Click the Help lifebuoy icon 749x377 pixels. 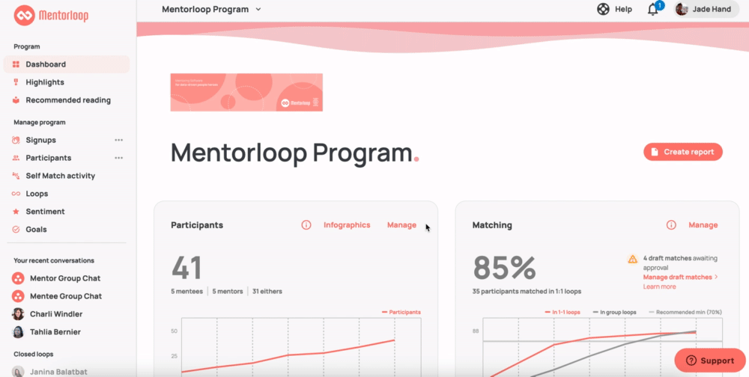point(603,9)
